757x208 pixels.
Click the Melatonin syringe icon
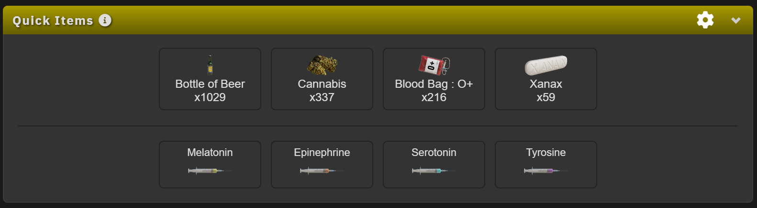(210, 170)
